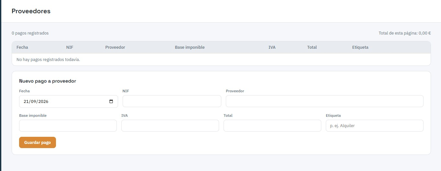
Task: Click the Total label in the form
Action: 228,116
